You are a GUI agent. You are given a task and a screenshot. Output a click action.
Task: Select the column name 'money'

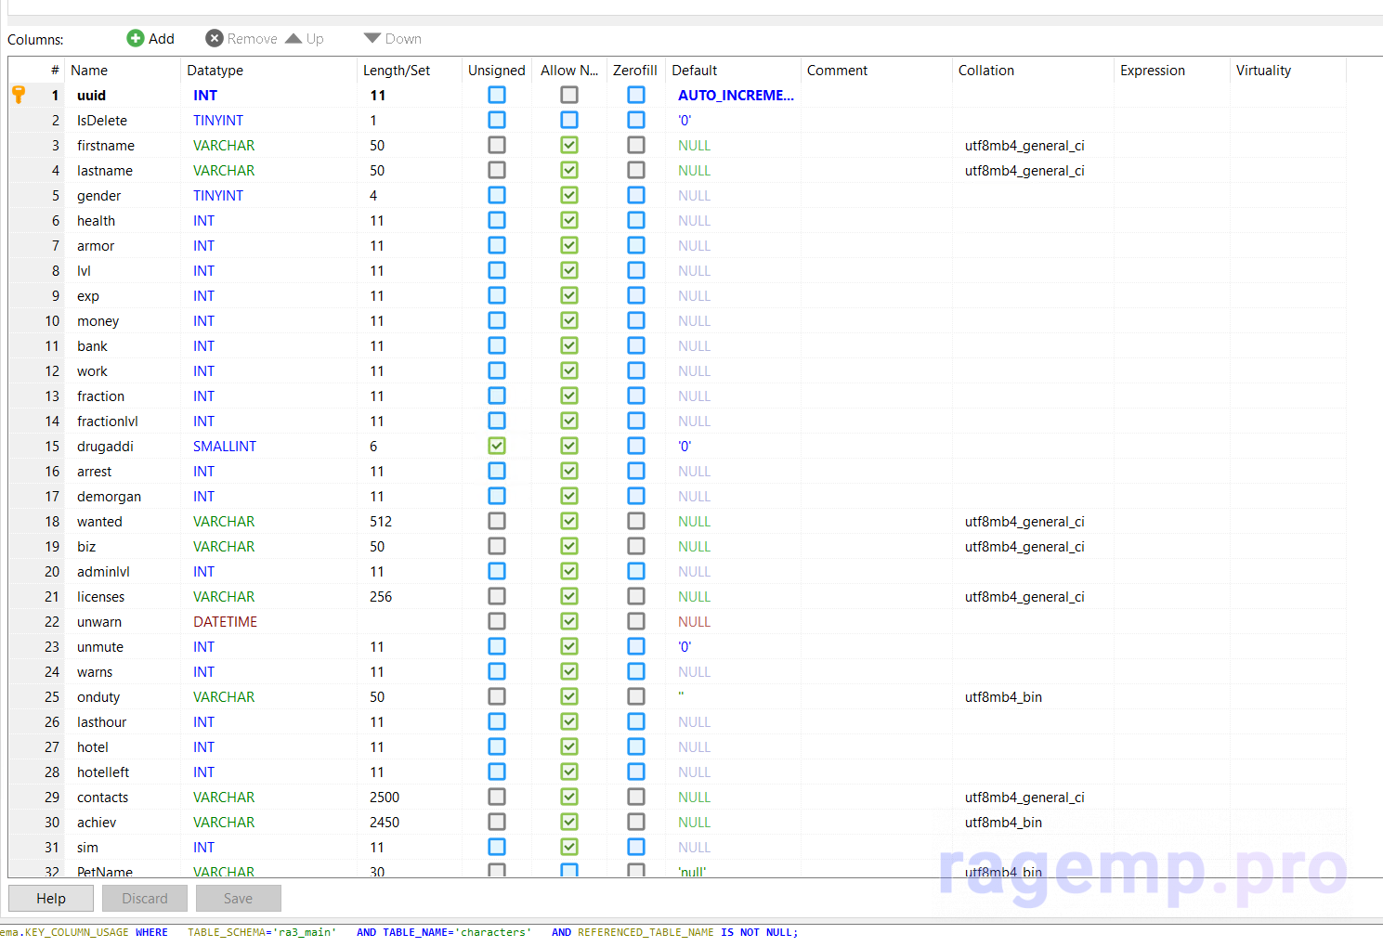pos(98,320)
